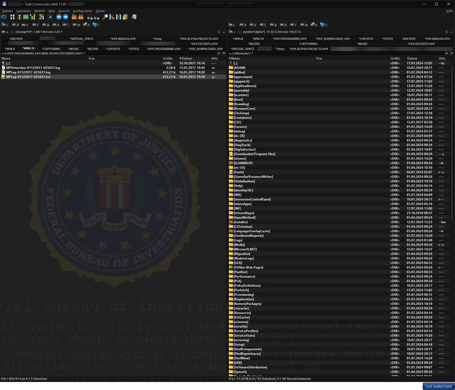Click the right panel c:\Windows path bar

(336, 53)
